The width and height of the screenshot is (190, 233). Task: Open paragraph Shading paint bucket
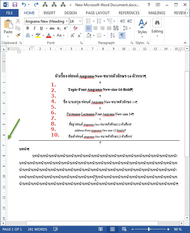(89, 35)
